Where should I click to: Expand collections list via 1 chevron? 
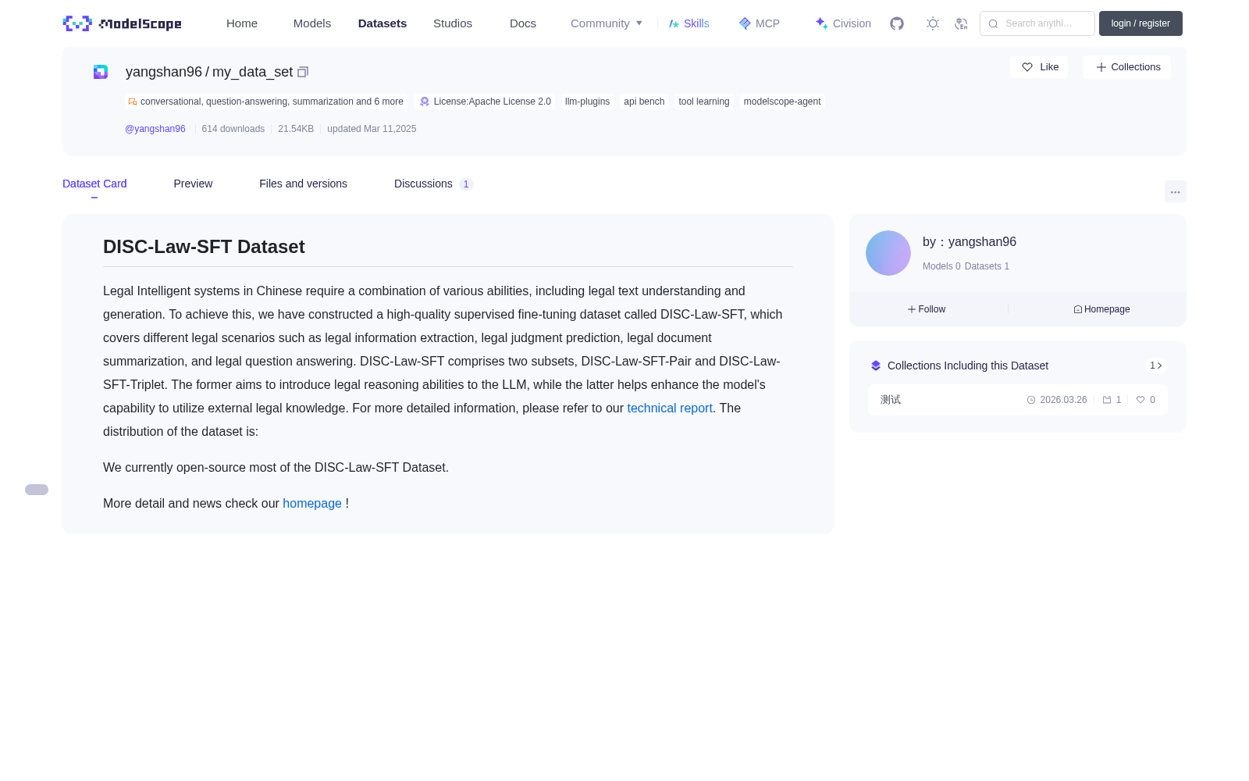(1156, 366)
